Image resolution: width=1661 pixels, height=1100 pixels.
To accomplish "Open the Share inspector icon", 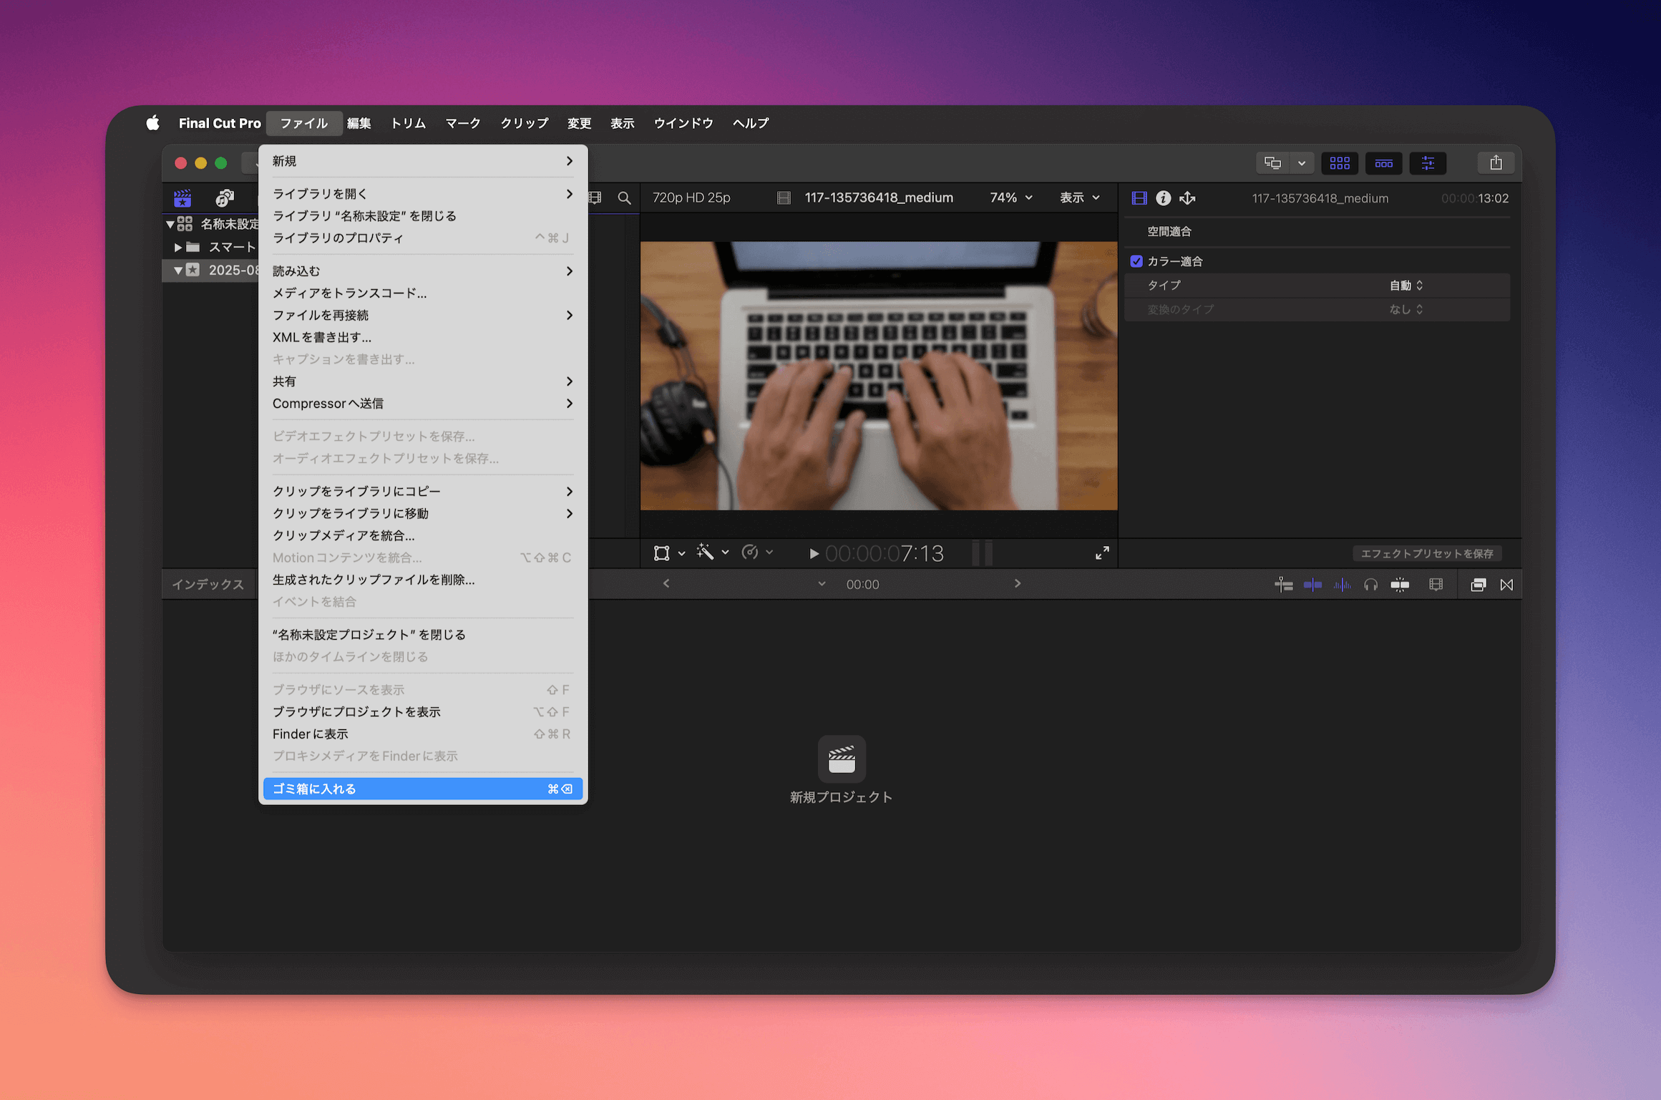I will coord(1188,198).
